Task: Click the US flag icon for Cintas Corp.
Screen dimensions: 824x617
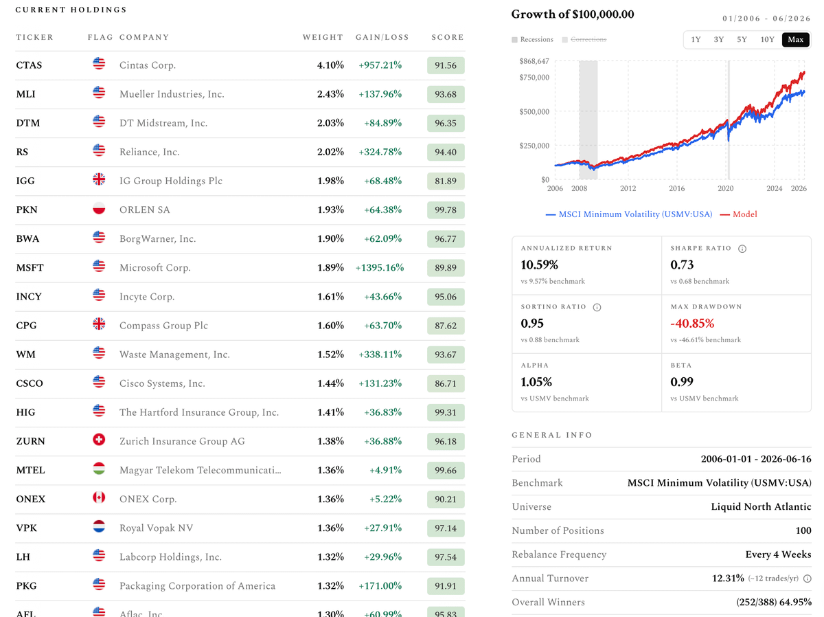Action: point(99,64)
